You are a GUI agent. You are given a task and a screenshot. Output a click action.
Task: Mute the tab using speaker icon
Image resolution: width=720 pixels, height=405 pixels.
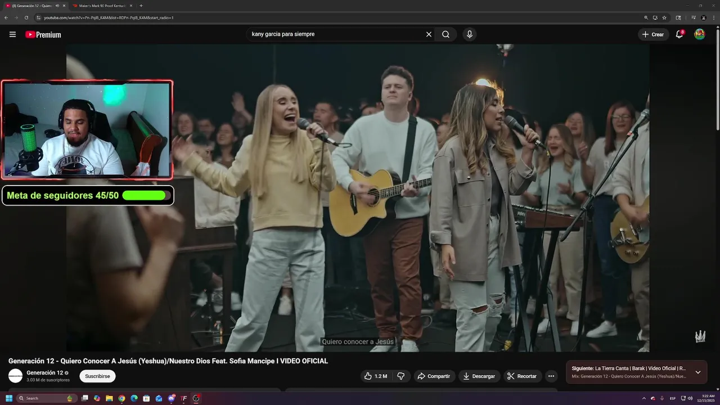coord(57,6)
